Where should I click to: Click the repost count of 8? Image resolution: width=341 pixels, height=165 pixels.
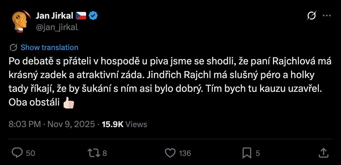point(105,153)
